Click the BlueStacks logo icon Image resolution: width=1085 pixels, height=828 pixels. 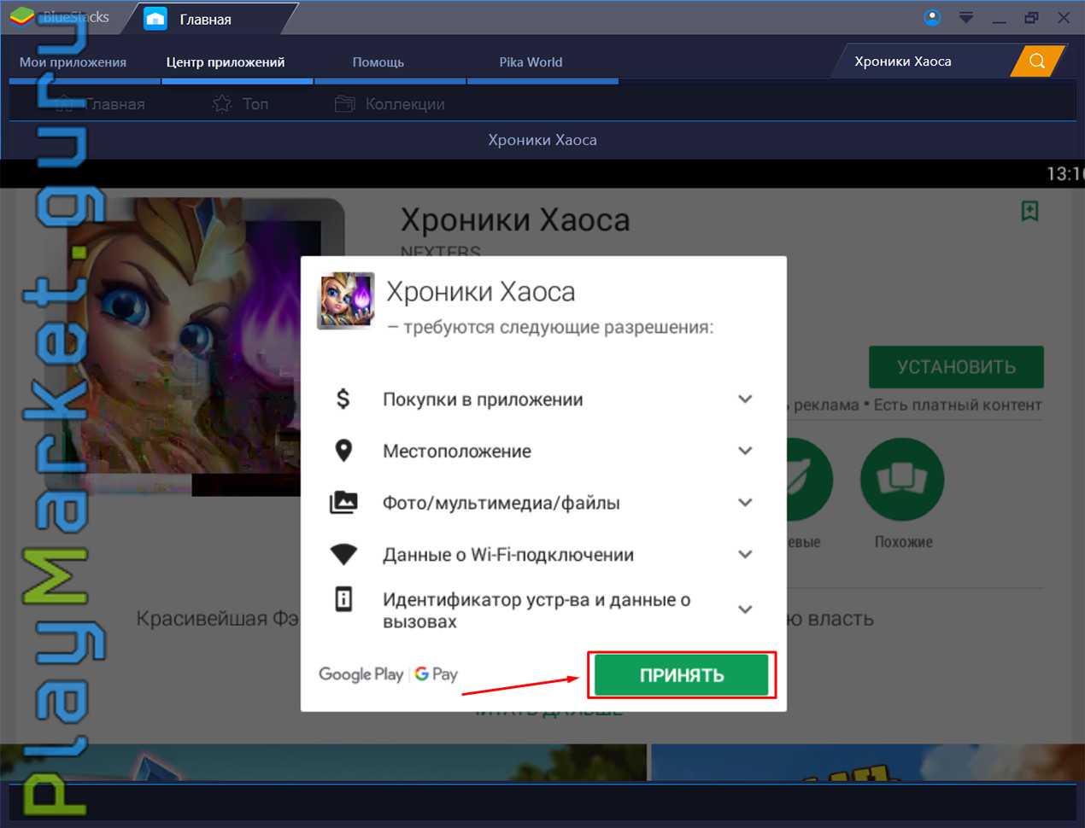(x=22, y=17)
